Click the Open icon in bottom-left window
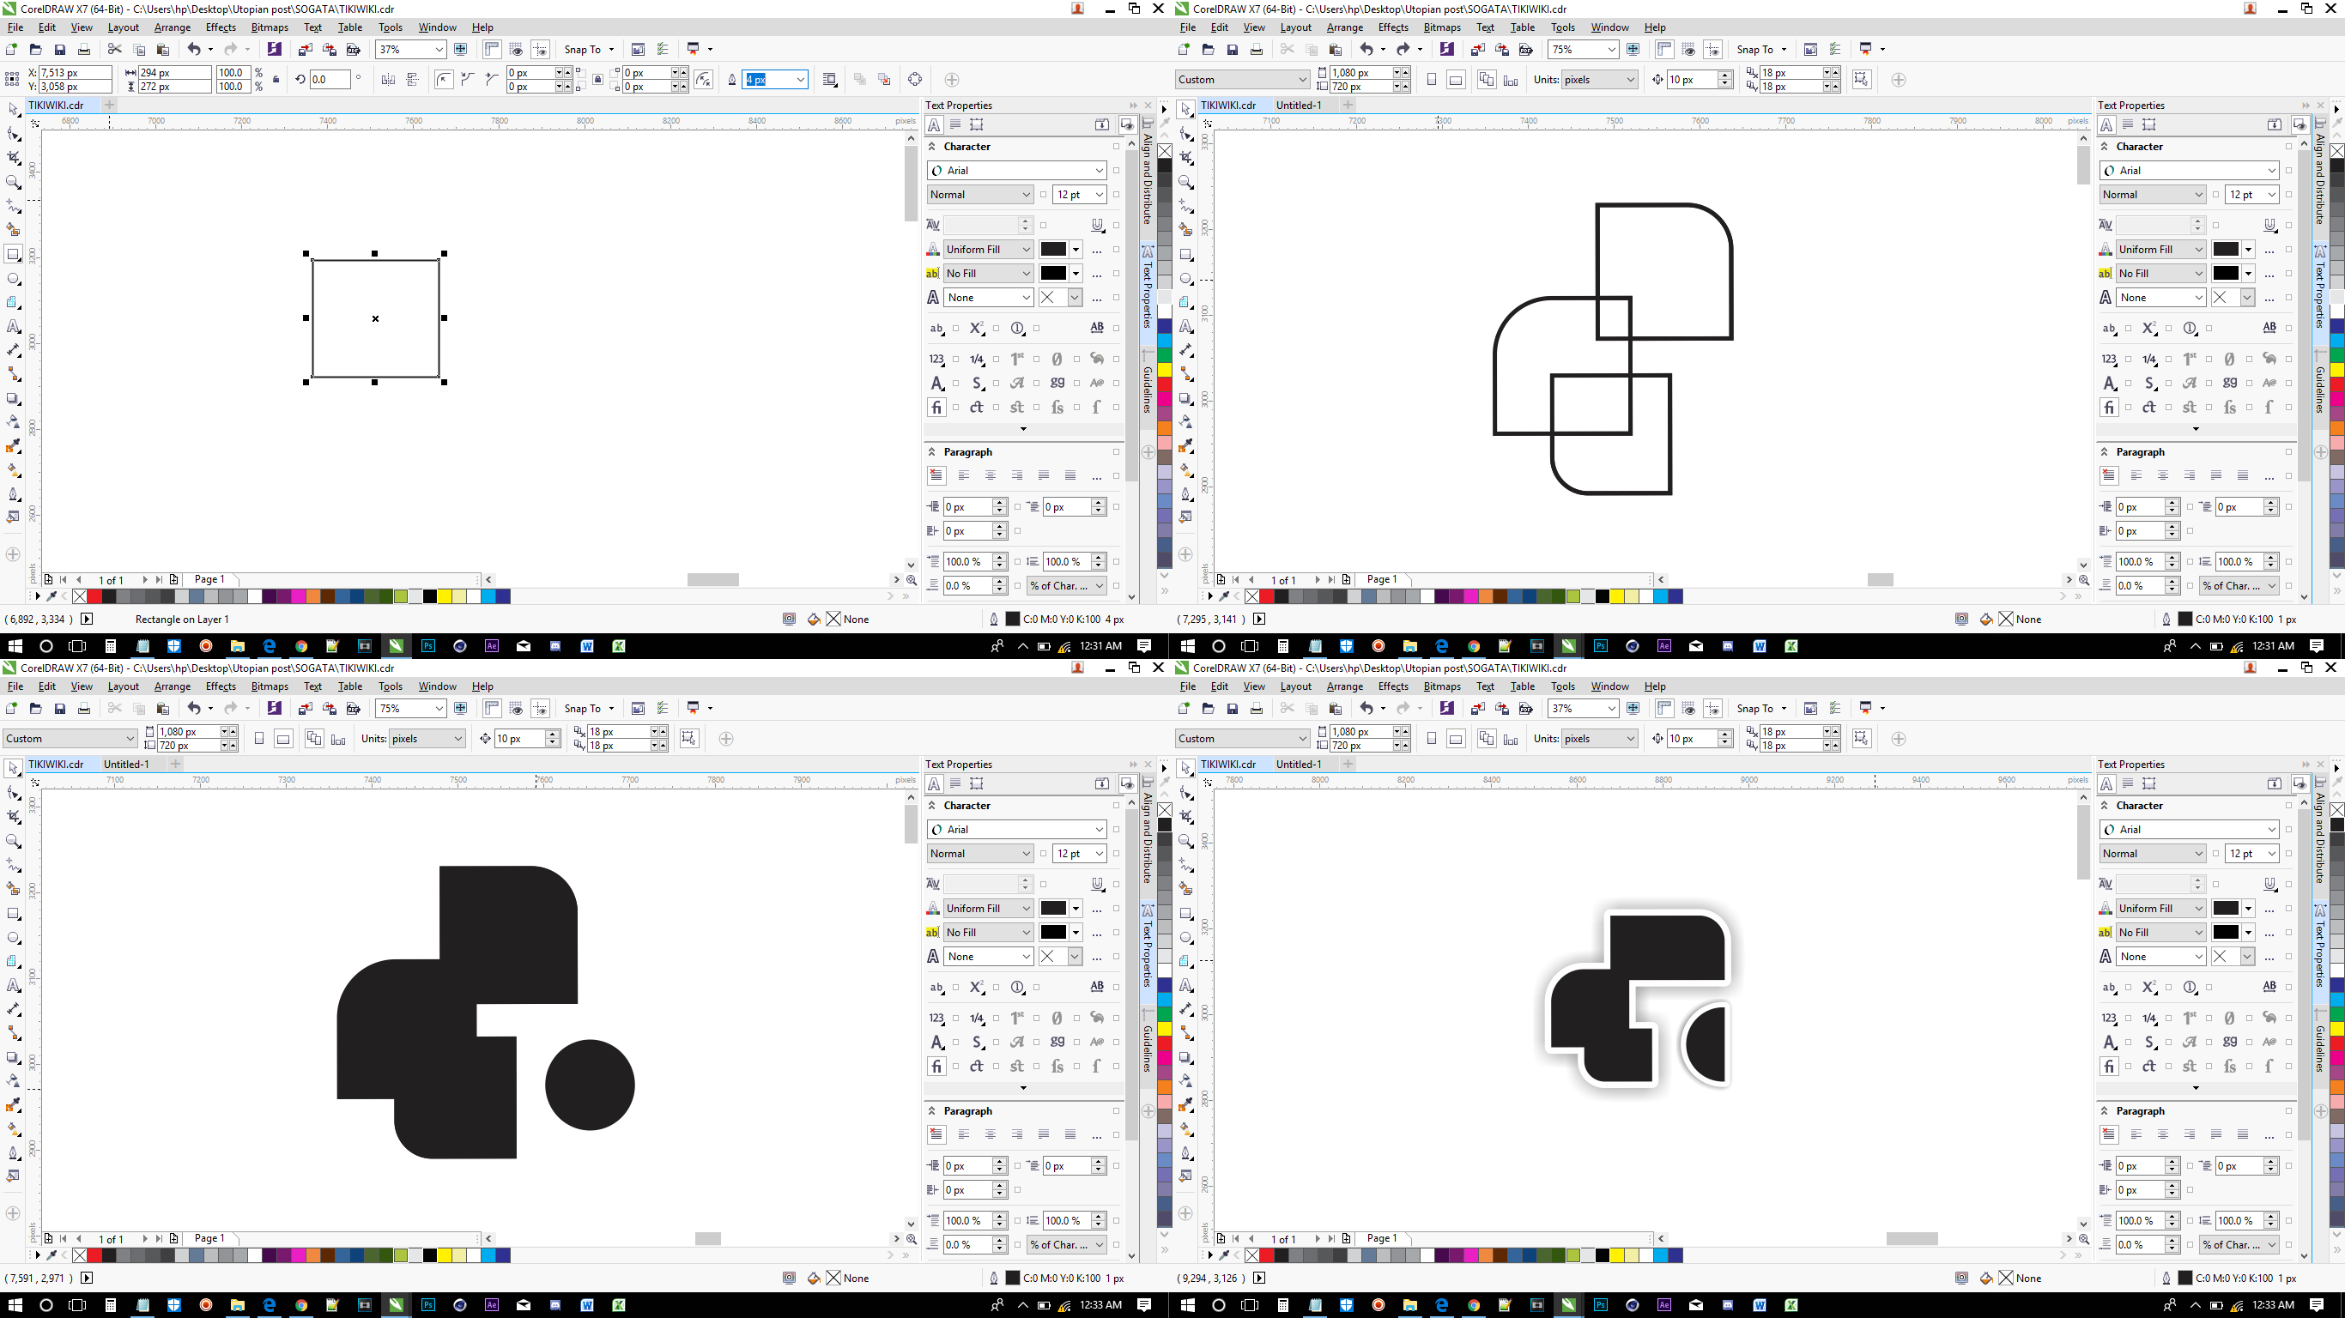 click(35, 708)
